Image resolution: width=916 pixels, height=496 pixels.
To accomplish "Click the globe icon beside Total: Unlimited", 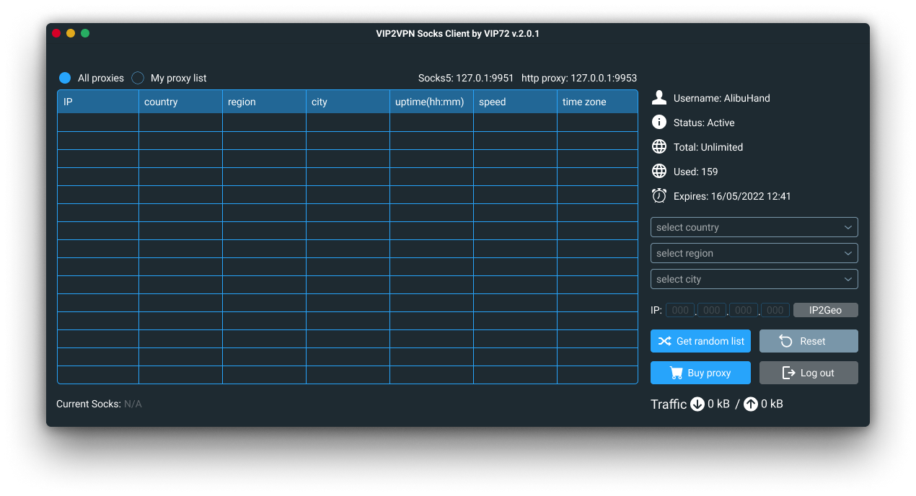I will [x=659, y=146].
